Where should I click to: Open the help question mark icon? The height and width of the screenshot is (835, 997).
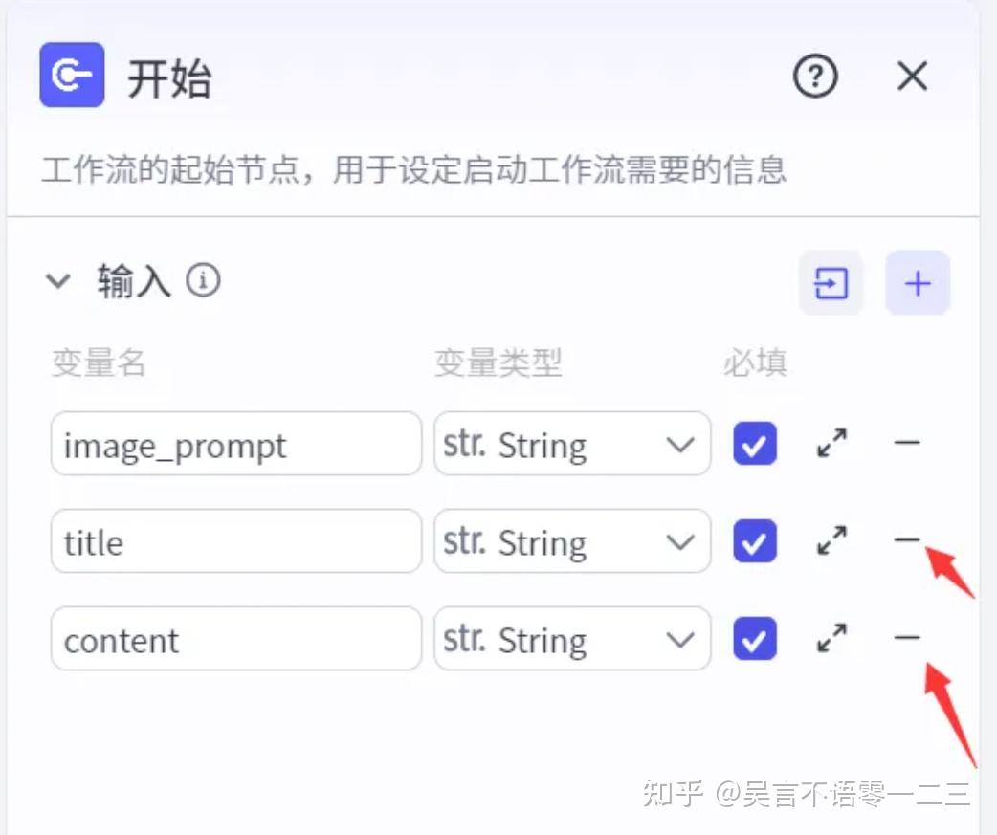coord(815,76)
